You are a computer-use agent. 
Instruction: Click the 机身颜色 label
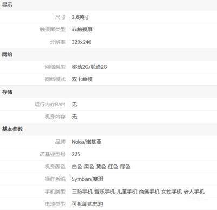point(55,167)
